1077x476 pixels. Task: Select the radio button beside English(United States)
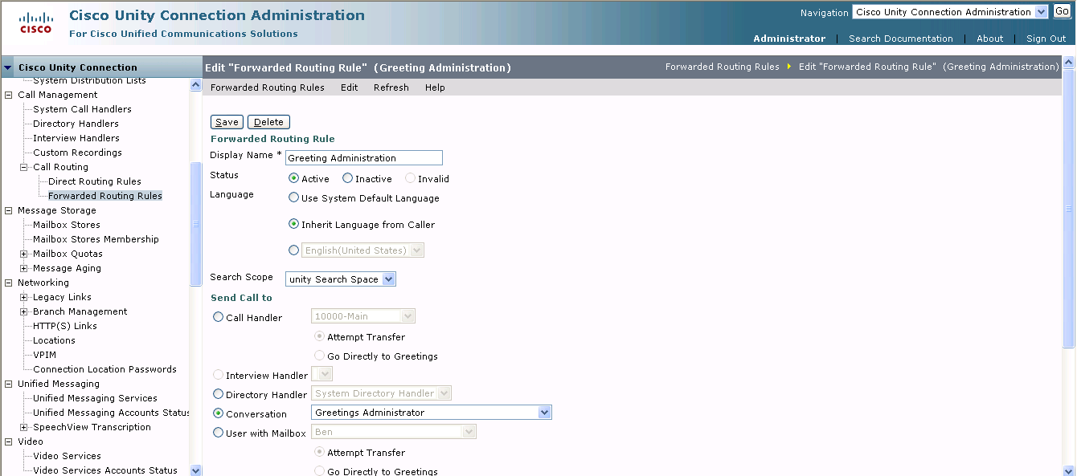(293, 250)
